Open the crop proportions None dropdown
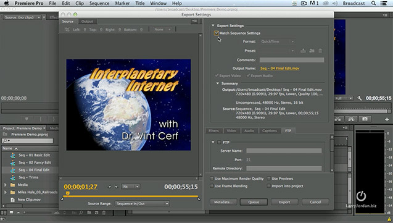The width and height of the screenshot is (393, 223). (x=162, y=30)
